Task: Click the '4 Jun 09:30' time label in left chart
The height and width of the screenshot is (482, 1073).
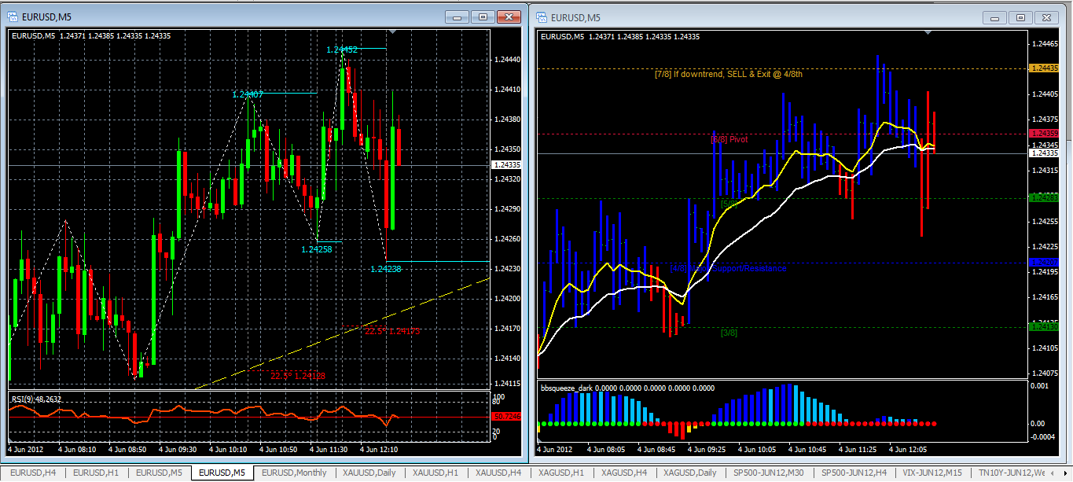Action: (x=178, y=451)
